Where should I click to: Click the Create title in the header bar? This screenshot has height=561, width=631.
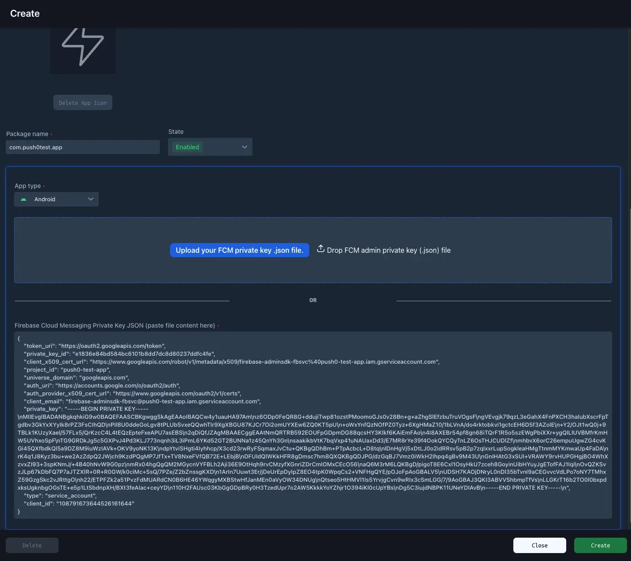(x=25, y=13)
